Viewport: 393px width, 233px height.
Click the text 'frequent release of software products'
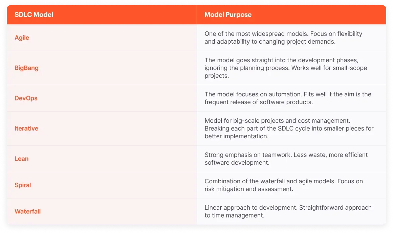258,102
